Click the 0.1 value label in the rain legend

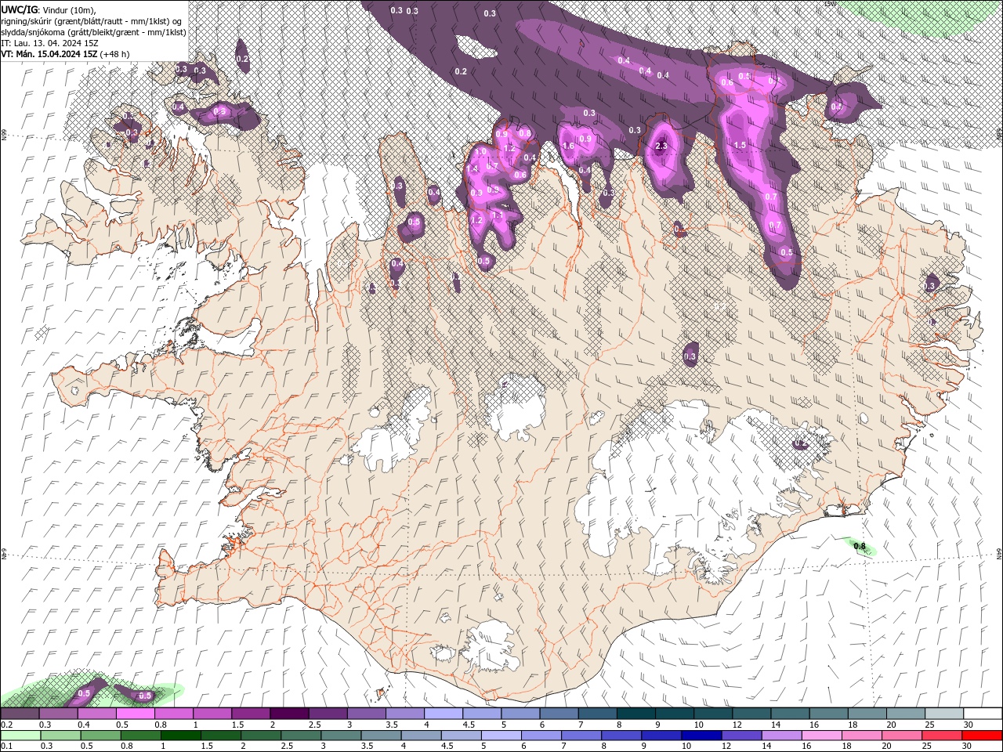coord(6,747)
